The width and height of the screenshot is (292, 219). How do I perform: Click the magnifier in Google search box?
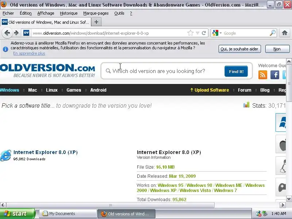pos(273,33)
